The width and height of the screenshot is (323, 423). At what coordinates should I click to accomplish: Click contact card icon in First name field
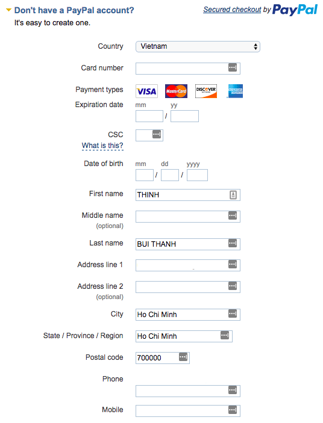[233, 195]
